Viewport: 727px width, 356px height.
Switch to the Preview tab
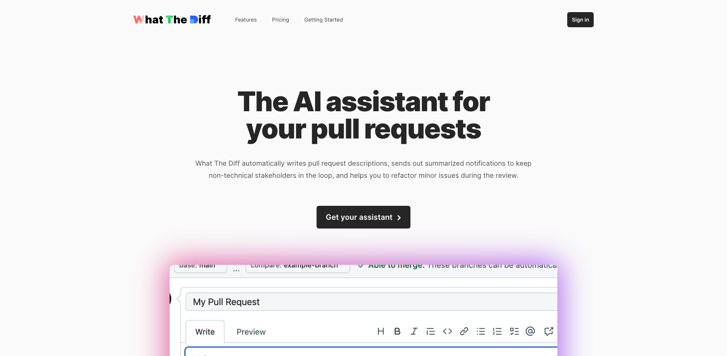(x=251, y=332)
